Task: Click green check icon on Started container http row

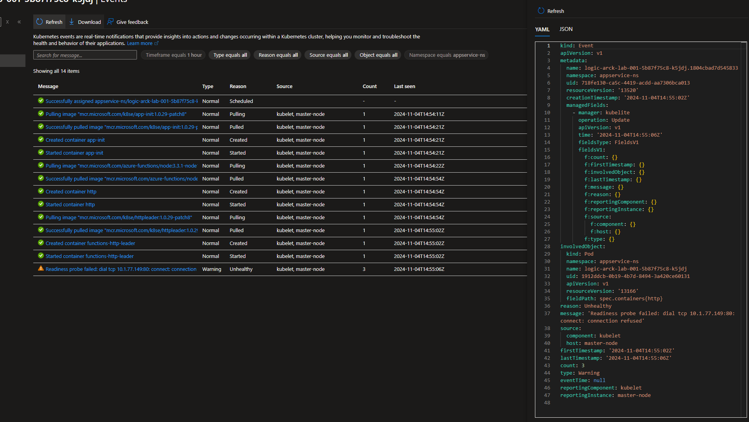Action: [41, 204]
